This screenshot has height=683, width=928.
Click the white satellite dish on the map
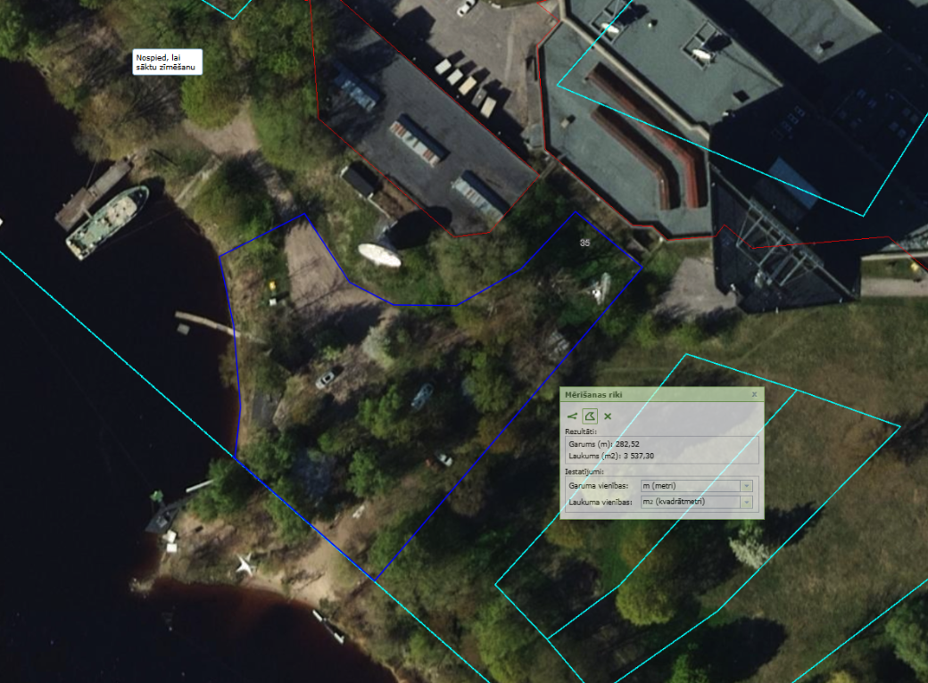coord(379,255)
